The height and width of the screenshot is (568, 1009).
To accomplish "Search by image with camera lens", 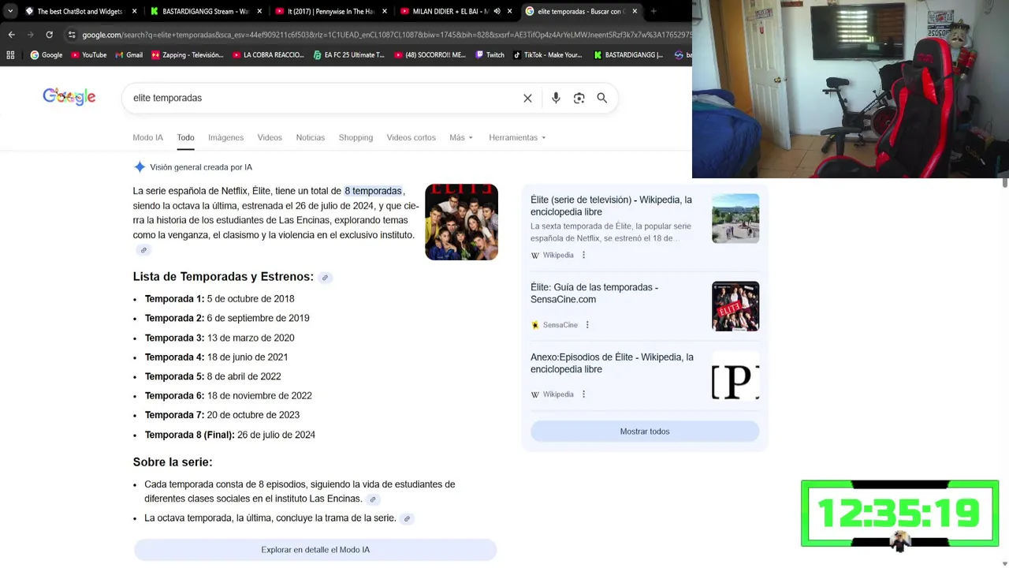I will (x=579, y=99).
